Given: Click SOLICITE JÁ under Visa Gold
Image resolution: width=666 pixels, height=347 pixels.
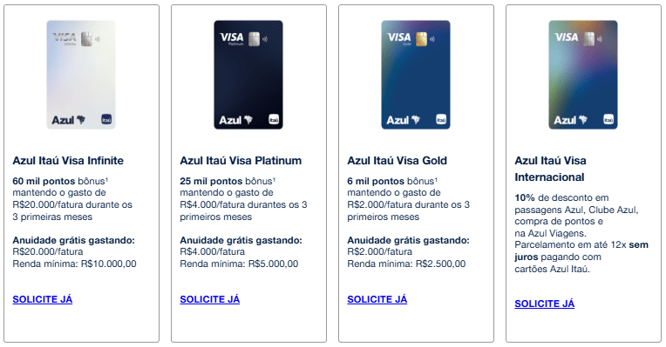Looking at the screenshot, I should click(x=377, y=299).
